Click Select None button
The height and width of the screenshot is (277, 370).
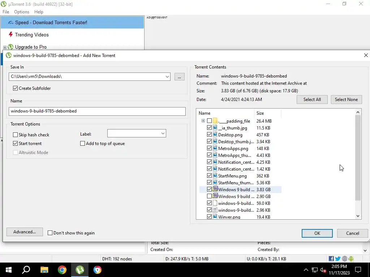click(346, 100)
